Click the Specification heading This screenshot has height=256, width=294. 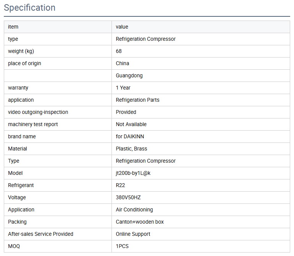[29, 8]
